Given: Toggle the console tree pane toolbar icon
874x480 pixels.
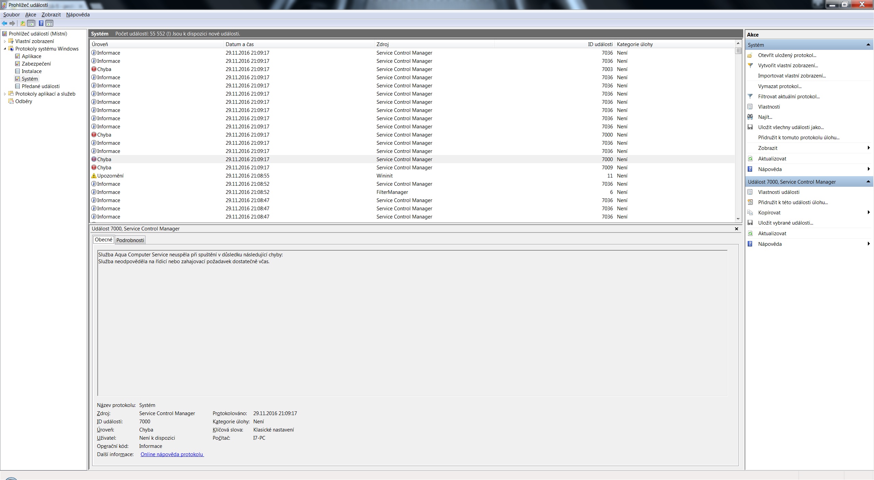Looking at the screenshot, I should [31, 23].
